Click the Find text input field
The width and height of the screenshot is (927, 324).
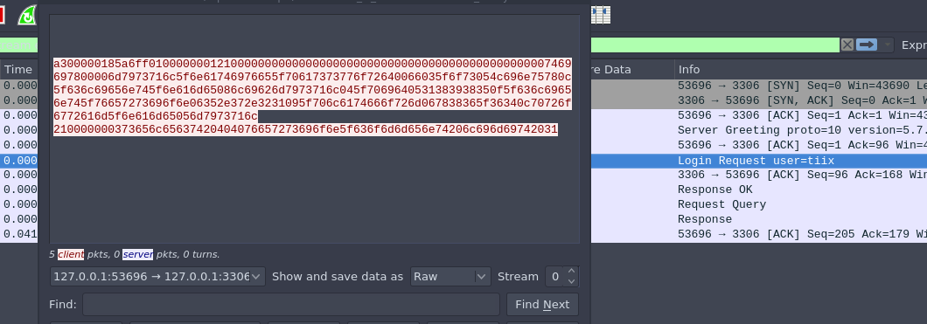click(291, 305)
